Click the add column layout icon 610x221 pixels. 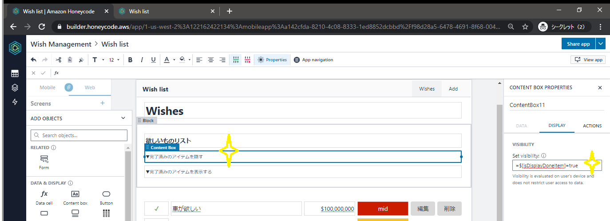click(x=236, y=59)
